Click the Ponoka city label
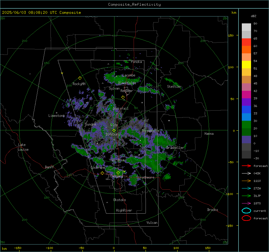The height and width of the screenshot is (252, 269). click(x=136, y=62)
